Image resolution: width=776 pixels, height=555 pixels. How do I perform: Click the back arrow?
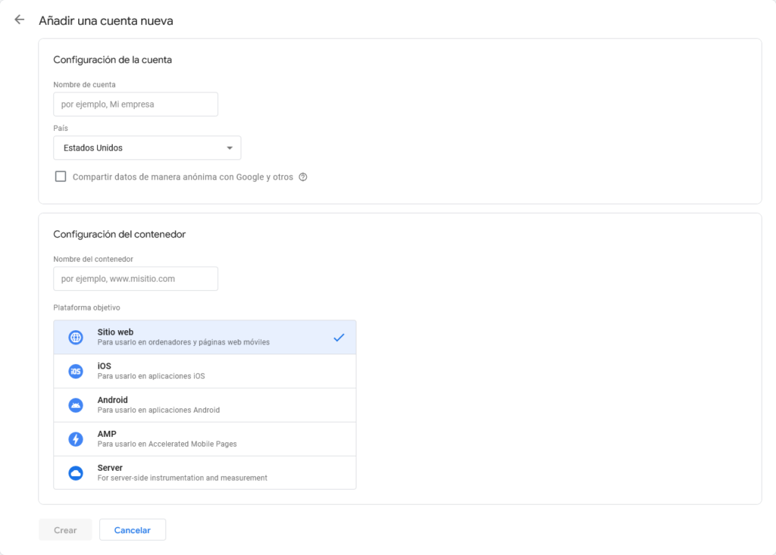pos(19,20)
